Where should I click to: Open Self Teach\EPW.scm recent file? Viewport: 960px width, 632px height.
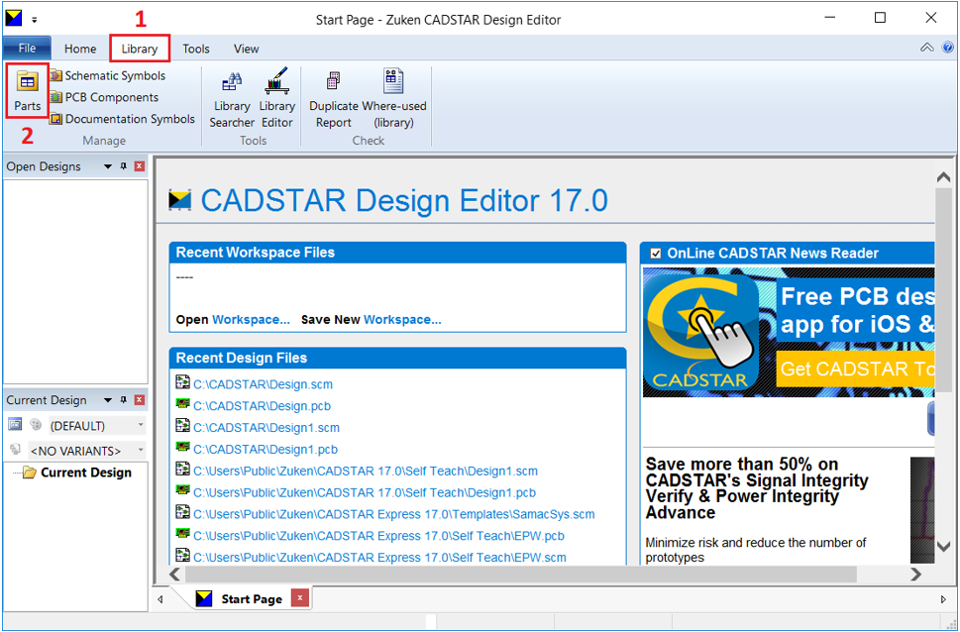click(x=379, y=558)
